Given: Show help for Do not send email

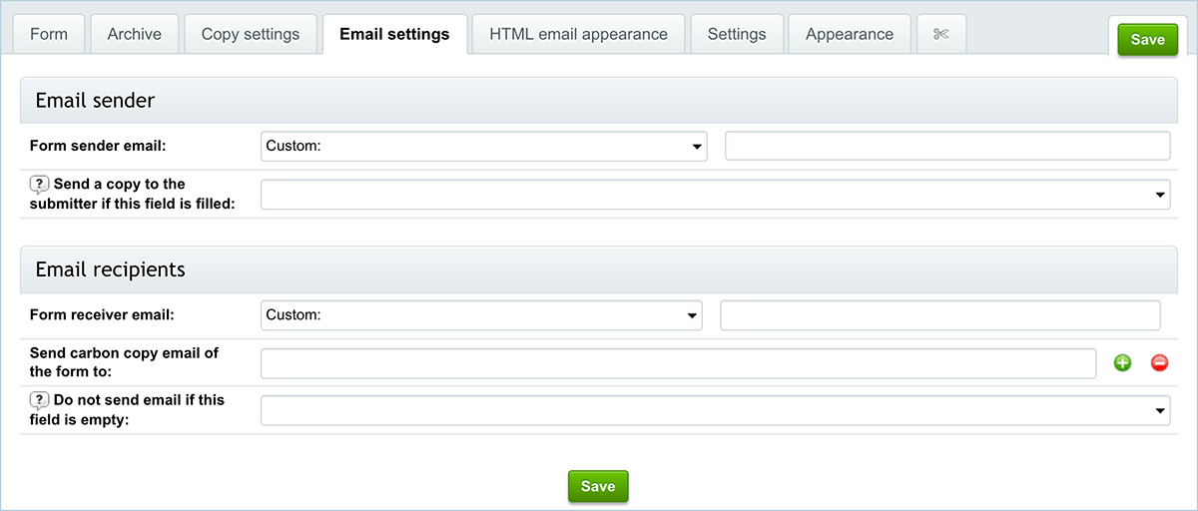Looking at the screenshot, I should [39, 399].
